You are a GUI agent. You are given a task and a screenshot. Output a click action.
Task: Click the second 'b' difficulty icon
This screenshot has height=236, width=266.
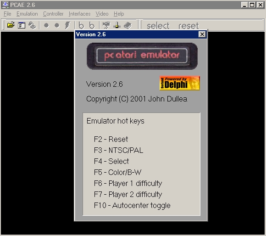pos(92,25)
